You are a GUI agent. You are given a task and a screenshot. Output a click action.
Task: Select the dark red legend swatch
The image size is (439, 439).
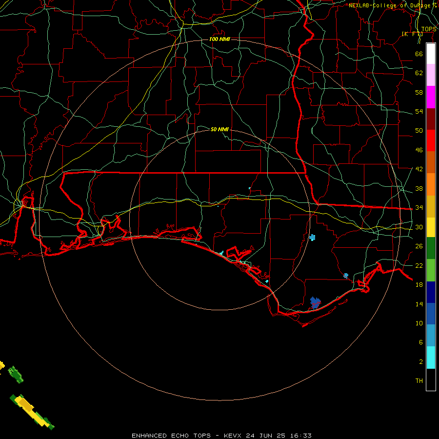[x=431, y=119]
